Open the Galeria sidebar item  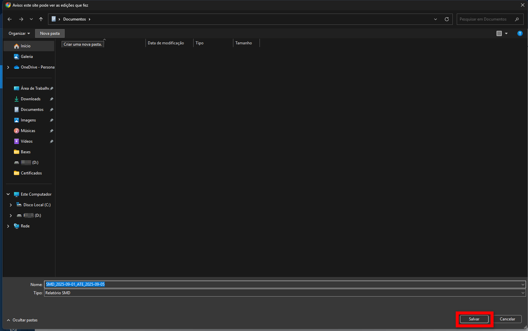click(x=27, y=57)
